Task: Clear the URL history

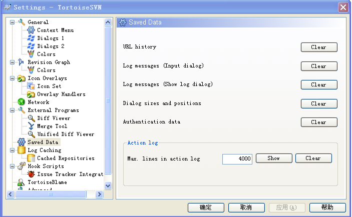Action: tap(319, 47)
